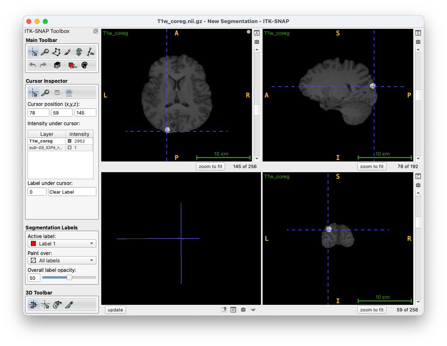Image resolution: width=447 pixels, height=346 pixels.
Task: Undock the ITK-SNAP Toolbox panel
Action: tap(95, 31)
